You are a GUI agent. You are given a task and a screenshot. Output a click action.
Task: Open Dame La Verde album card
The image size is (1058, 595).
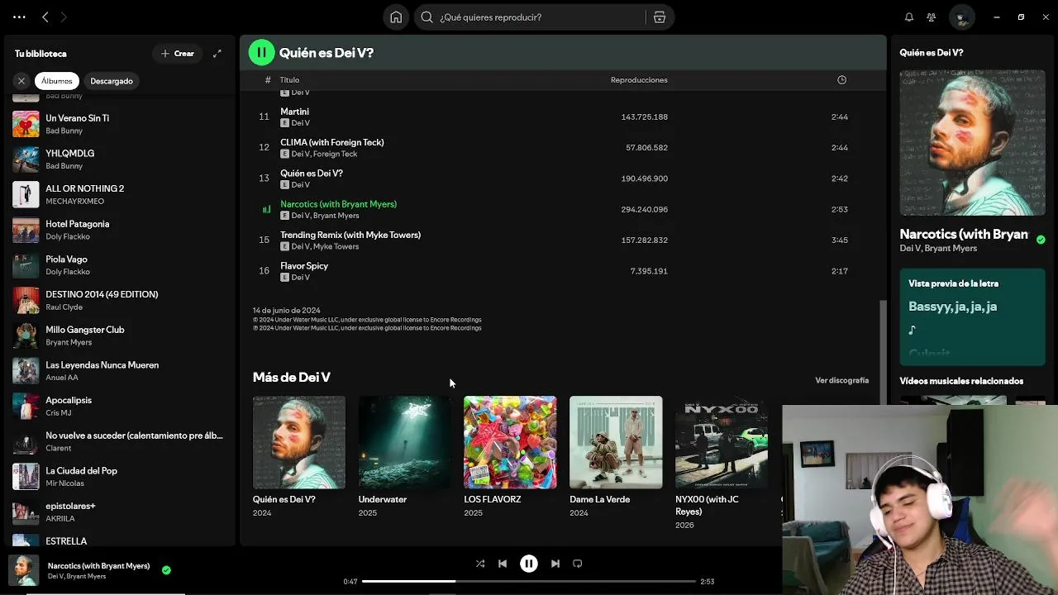(x=616, y=457)
